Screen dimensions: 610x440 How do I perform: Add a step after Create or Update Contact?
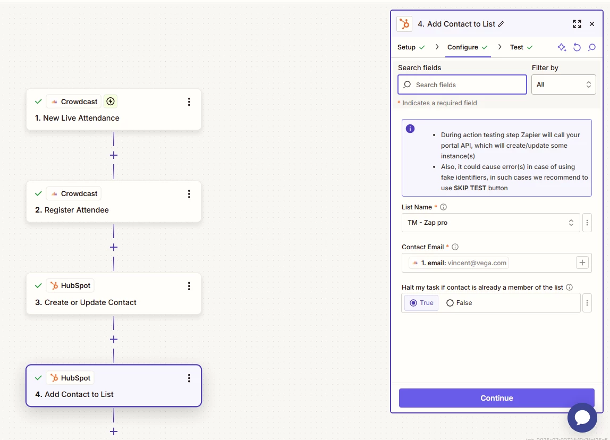pos(114,339)
